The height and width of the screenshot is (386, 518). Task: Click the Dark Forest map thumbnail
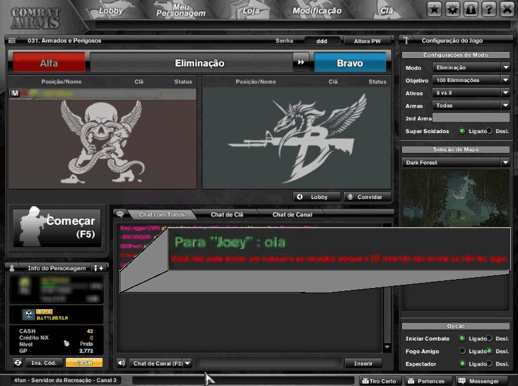tap(456, 198)
